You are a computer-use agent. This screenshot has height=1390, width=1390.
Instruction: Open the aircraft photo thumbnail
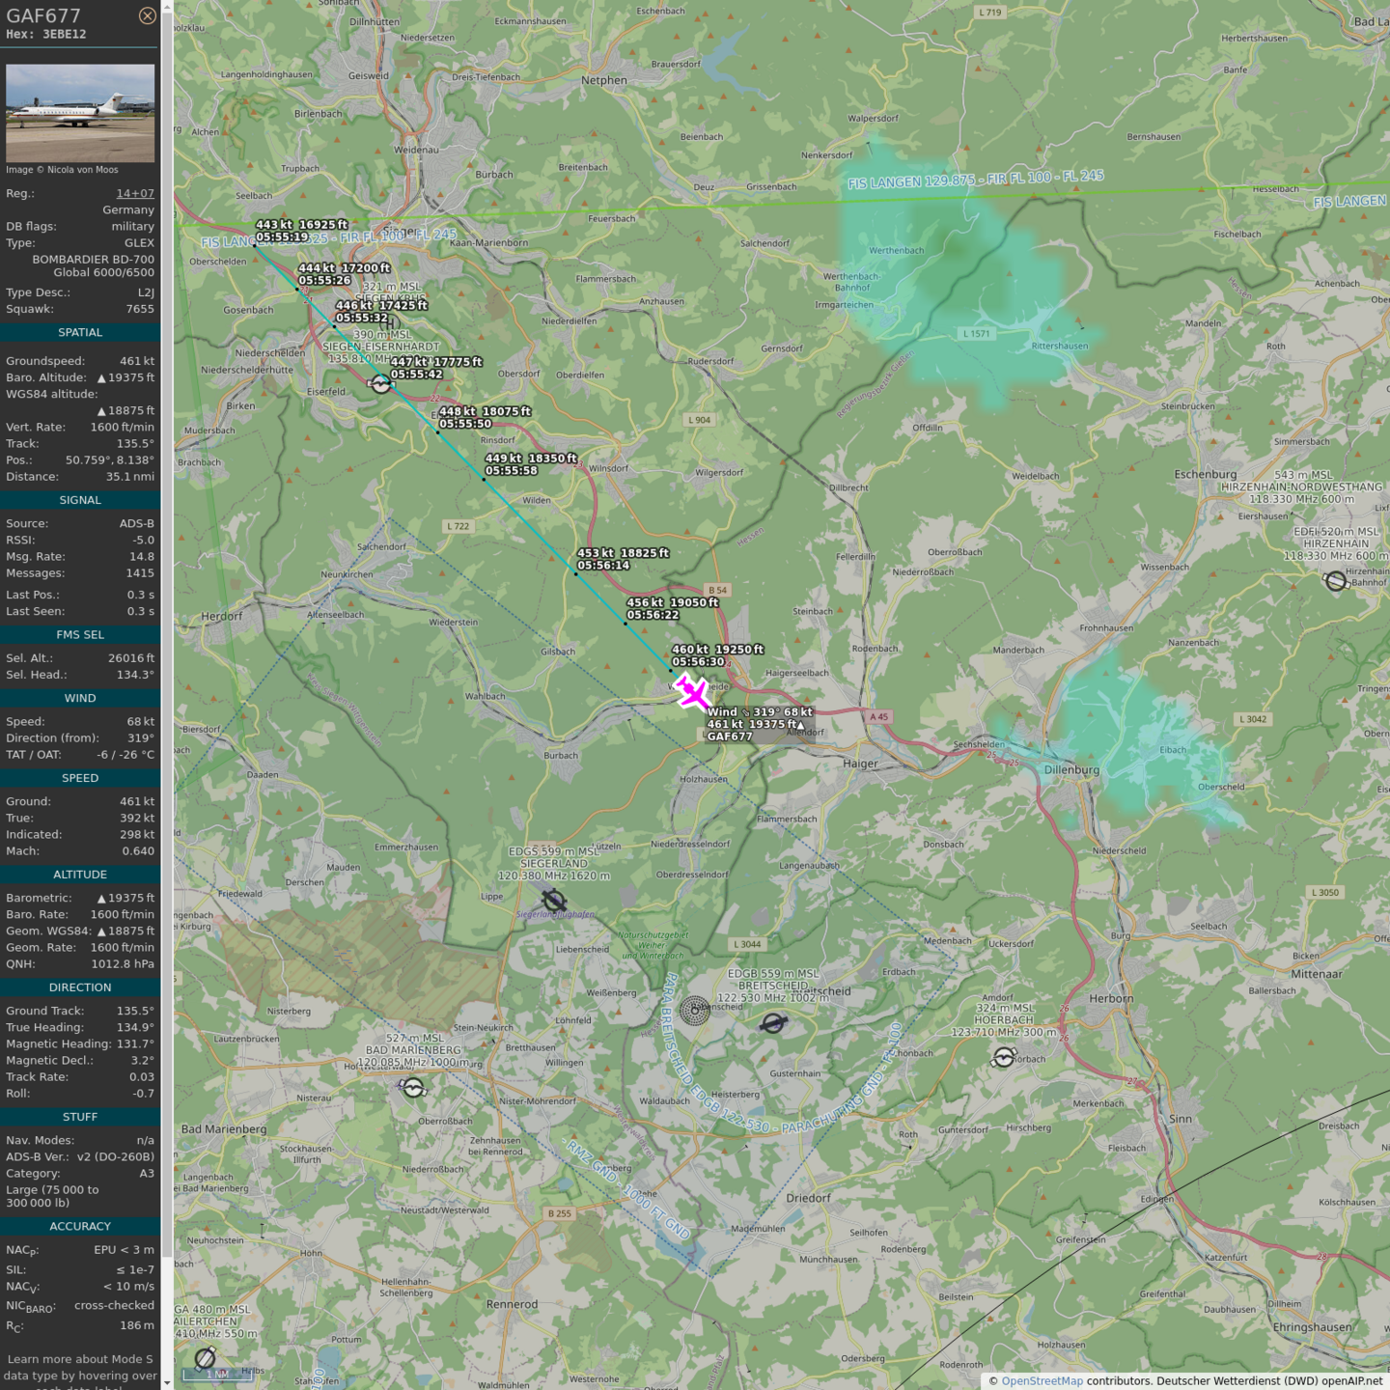click(x=80, y=113)
